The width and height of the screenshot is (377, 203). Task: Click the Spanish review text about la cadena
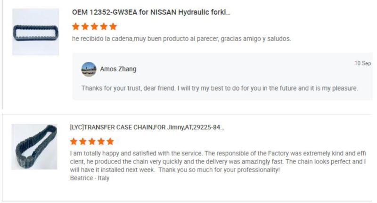182,39
